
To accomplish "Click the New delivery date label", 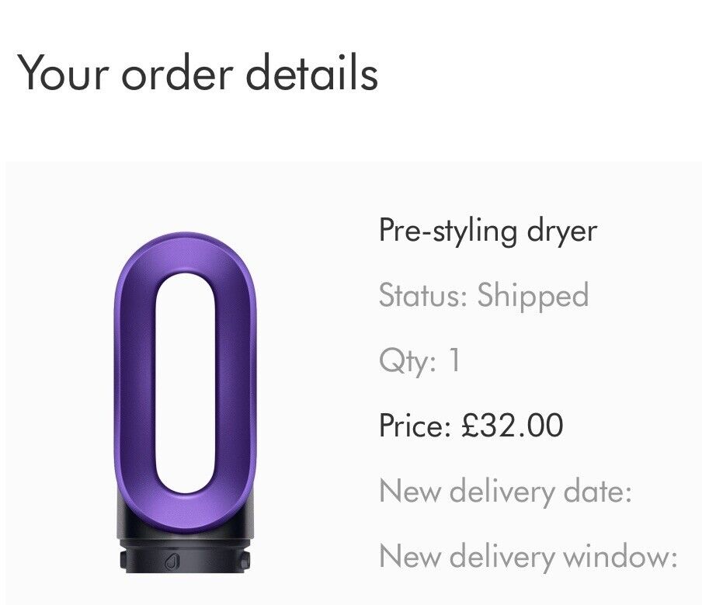I will tap(506, 491).
